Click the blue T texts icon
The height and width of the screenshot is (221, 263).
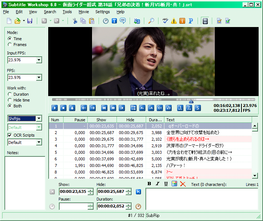(114, 21)
